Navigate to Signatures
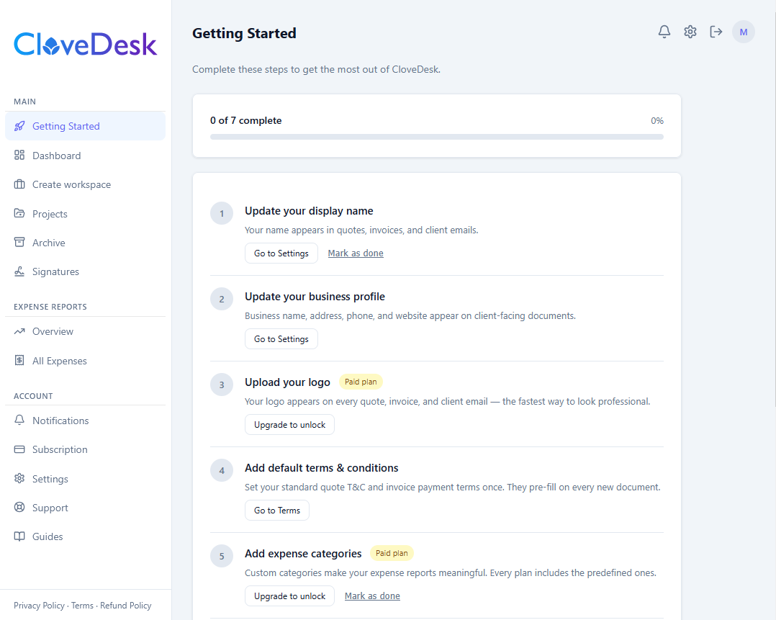Screen dimensions: 776x620 coord(85,271)
